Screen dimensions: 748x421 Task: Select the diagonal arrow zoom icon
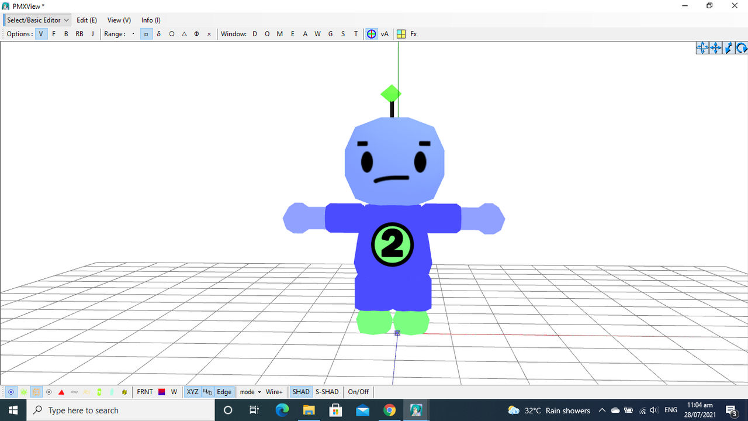click(x=728, y=48)
